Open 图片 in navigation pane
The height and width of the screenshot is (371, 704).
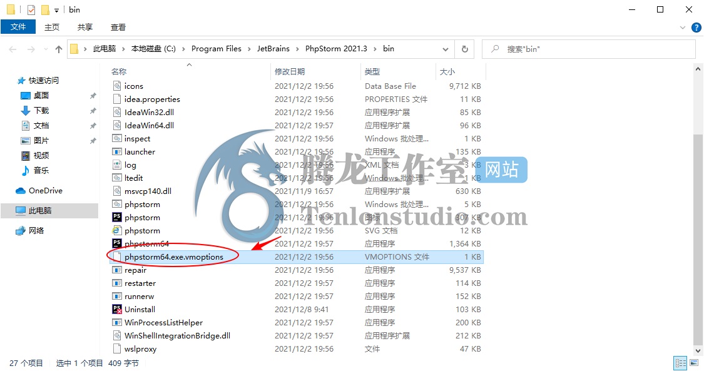pyautogui.click(x=41, y=140)
